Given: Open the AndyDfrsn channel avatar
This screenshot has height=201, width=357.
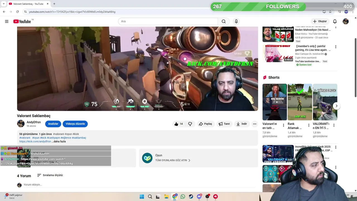Looking at the screenshot, I should [21, 124].
